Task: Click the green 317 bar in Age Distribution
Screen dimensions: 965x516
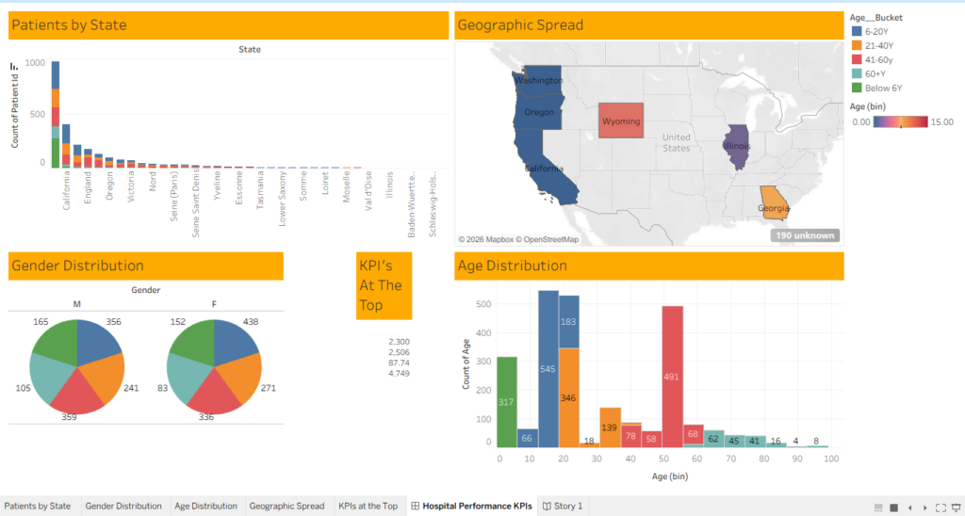Action: 506,402
